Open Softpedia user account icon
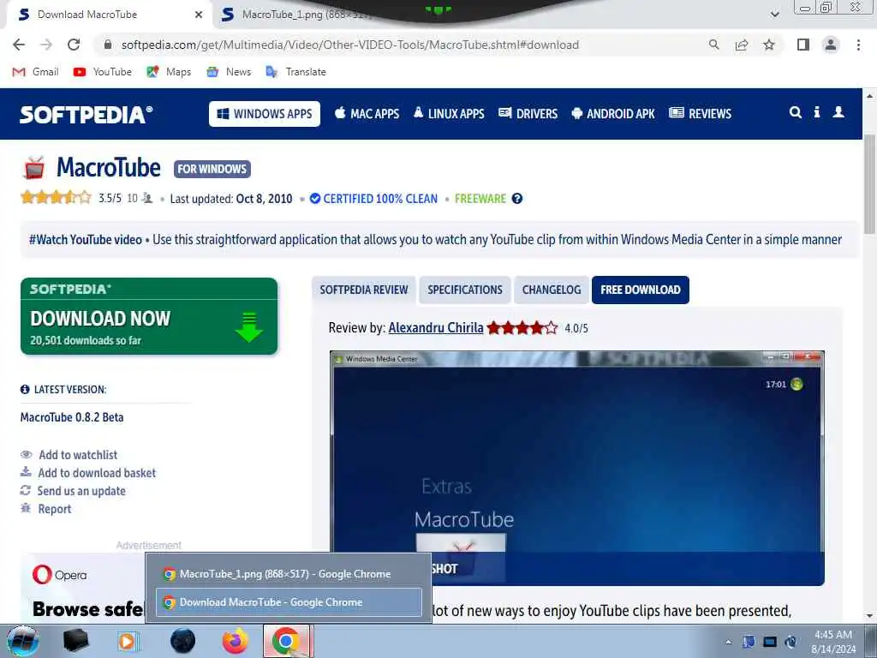Screen dimensions: 877x658 pyautogui.click(x=838, y=112)
